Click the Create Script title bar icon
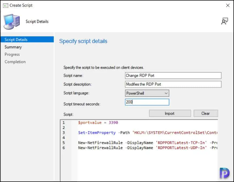The image size is (234, 182). [6, 6]
